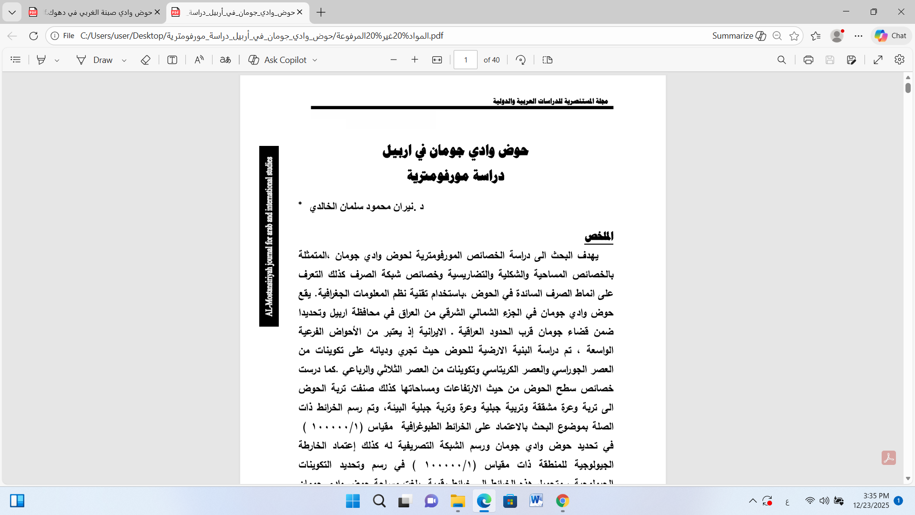
Task: Toggle Fit to width
Action: pos(437,60)
